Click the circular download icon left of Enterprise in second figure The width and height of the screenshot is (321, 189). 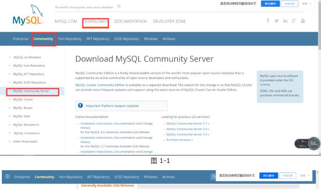[8, 176]
